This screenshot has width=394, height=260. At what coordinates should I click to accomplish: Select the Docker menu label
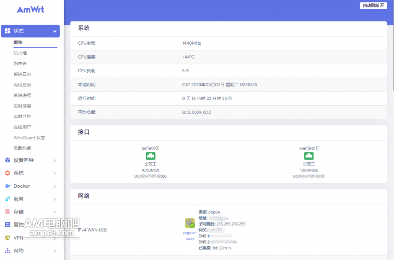pyautogui.click(x=22, y=186)
